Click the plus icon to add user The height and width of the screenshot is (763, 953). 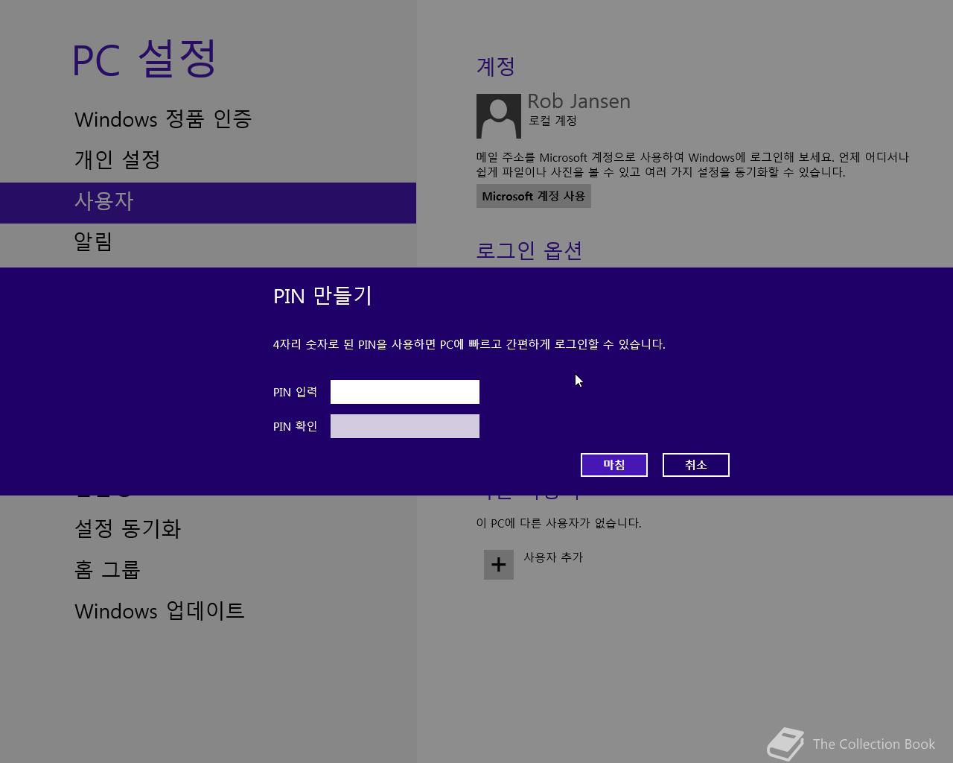point(499,565)
